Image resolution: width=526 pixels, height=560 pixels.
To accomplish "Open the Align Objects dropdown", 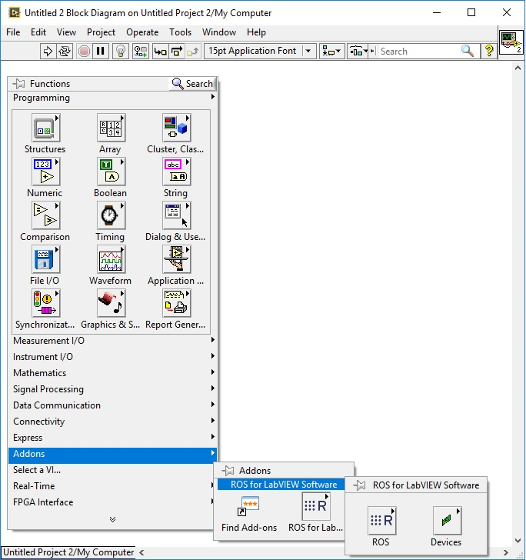I will (331, 52).
